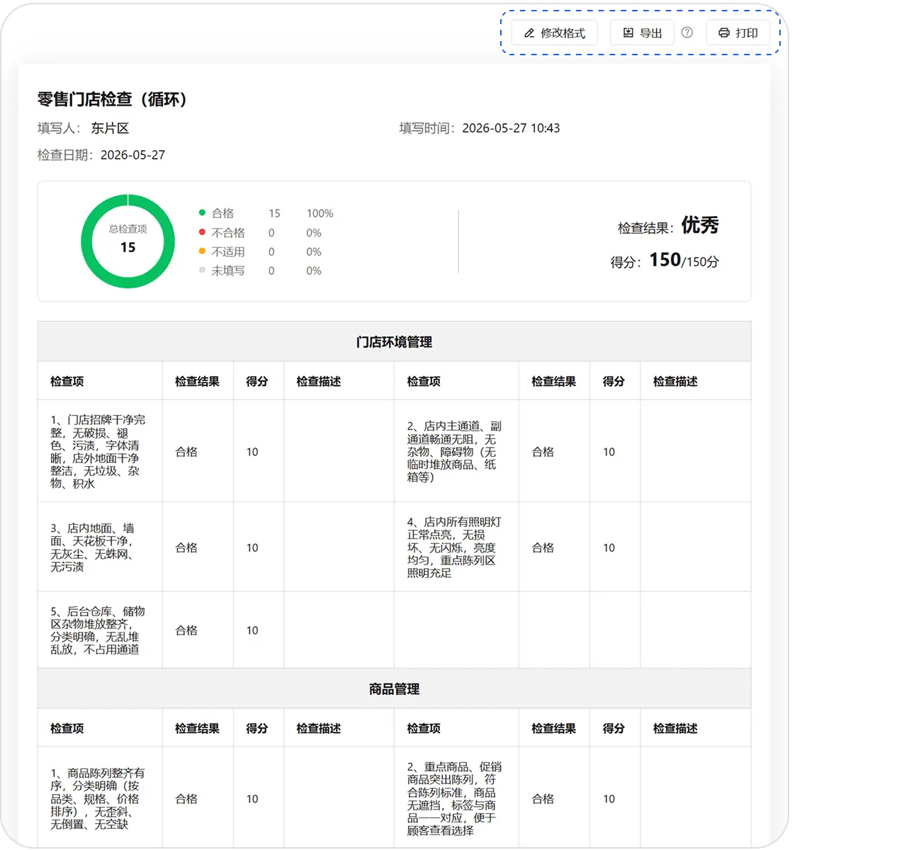921x850 pixels.
Task: Select the 未填写 legend entry
Action: [227, 271]
